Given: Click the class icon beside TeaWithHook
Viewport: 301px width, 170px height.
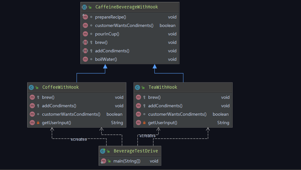Looking at the screenshot, I should pos(137,87).
